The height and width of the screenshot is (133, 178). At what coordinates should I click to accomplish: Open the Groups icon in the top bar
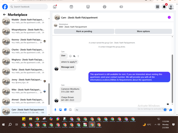(105, 7)
